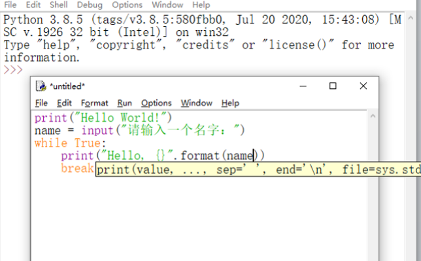The image size is (421, 261).
Task: Open the Format menu
Action: (95, 103)
